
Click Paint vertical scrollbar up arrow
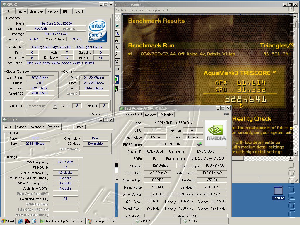pyautogui.click(x=295, y=16)
